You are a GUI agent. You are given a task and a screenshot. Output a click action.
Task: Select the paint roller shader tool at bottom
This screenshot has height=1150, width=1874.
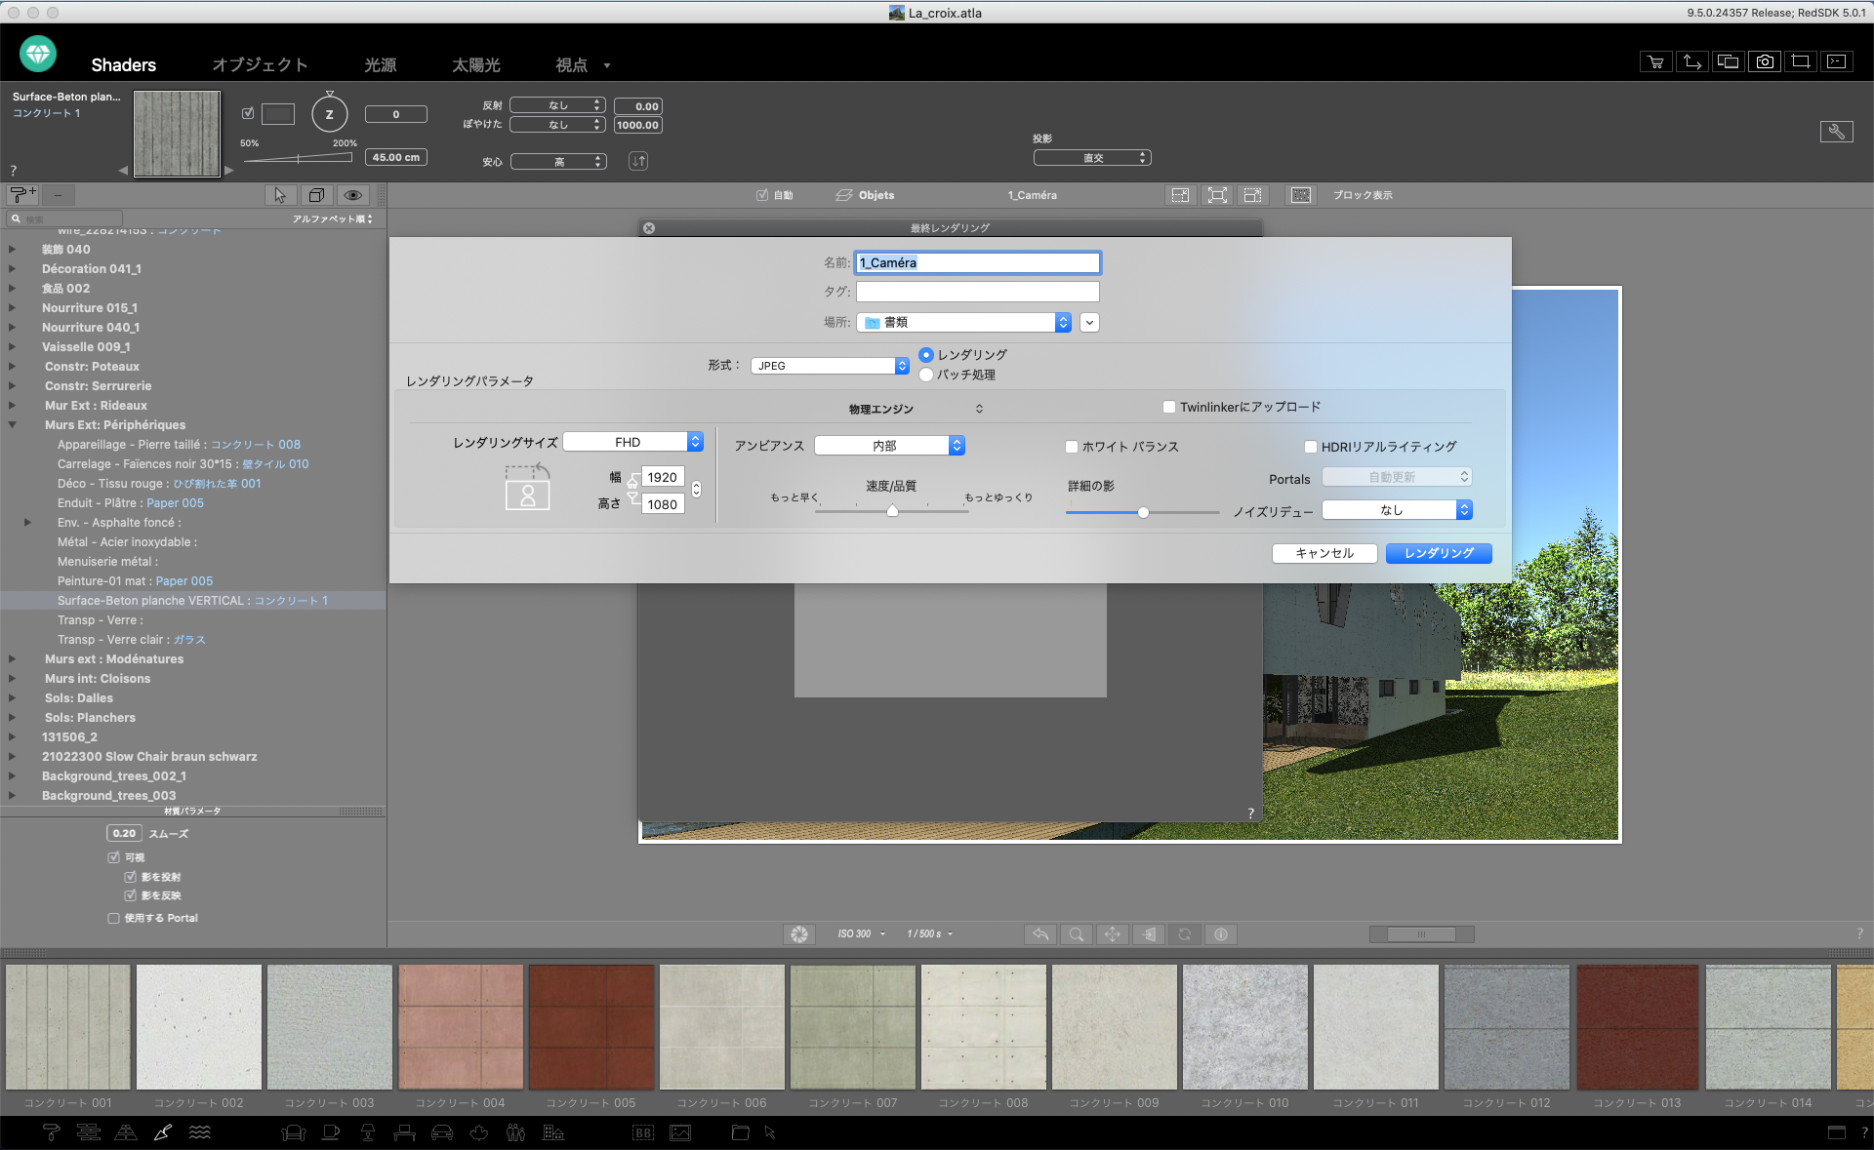coord(52,1132)
